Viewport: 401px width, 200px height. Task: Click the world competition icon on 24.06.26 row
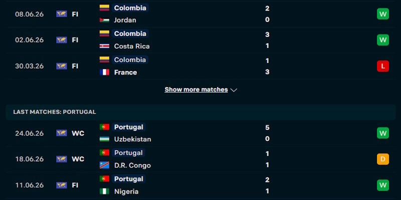pos(61,133)
